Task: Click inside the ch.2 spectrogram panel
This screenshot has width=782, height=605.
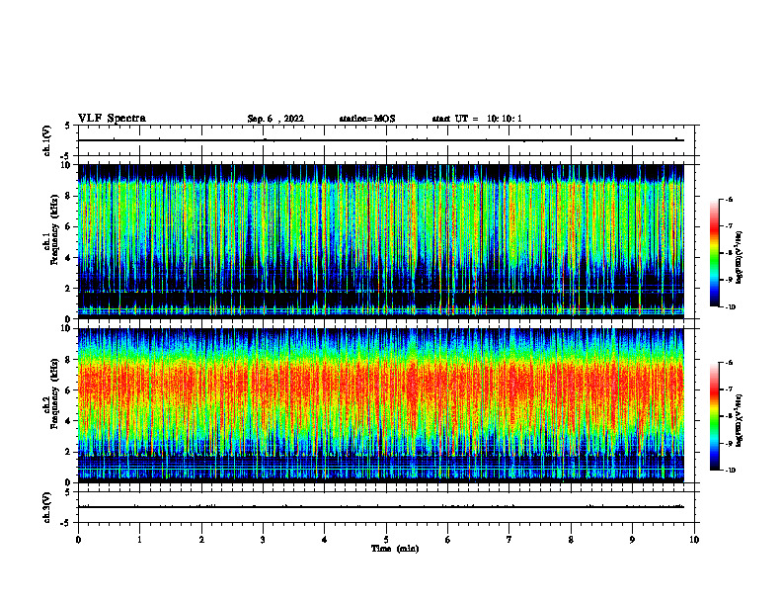Action: (x=381, y=405)
